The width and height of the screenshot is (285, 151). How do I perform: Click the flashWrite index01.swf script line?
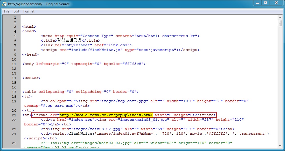coord(155,134)
